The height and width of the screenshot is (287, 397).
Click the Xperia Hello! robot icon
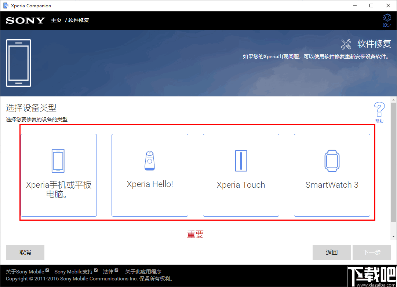coord(150,161)
